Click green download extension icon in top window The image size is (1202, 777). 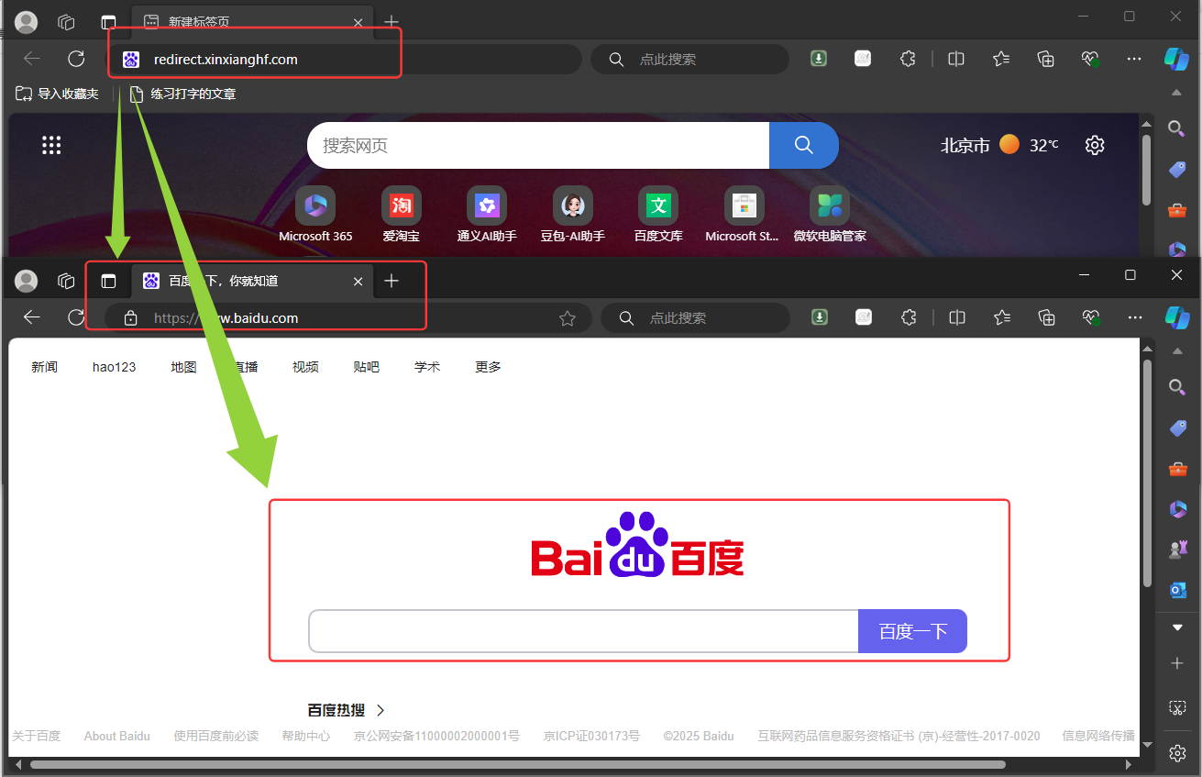[819, 59]
